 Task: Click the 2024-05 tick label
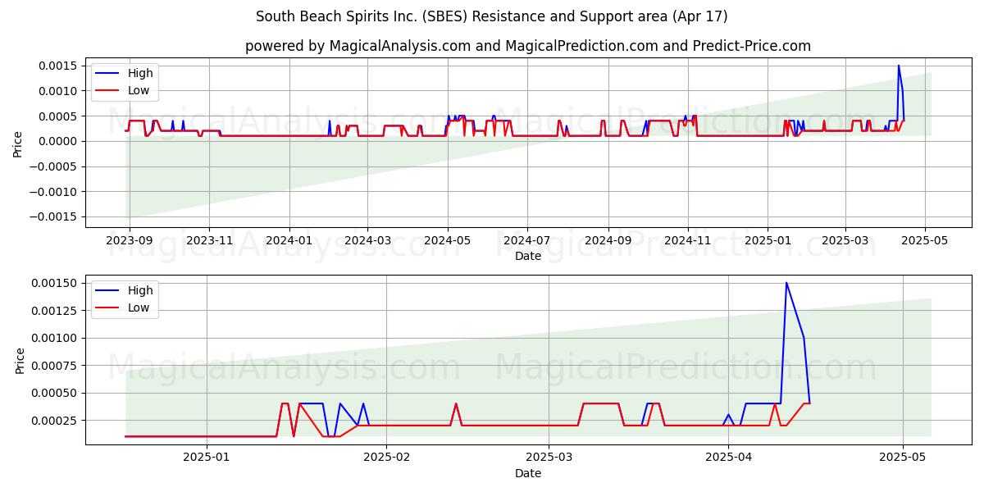[447, 241]
